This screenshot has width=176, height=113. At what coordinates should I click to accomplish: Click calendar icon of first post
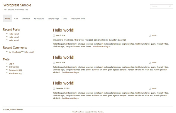54,36
